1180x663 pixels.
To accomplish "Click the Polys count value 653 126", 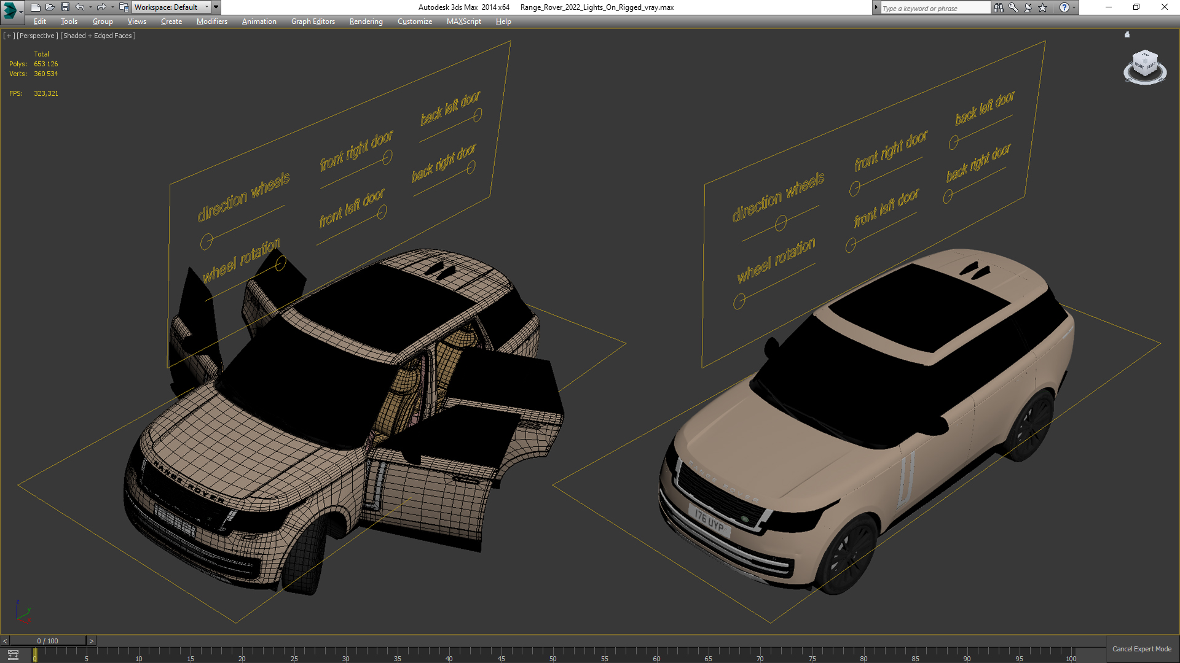I will [46, 64].
